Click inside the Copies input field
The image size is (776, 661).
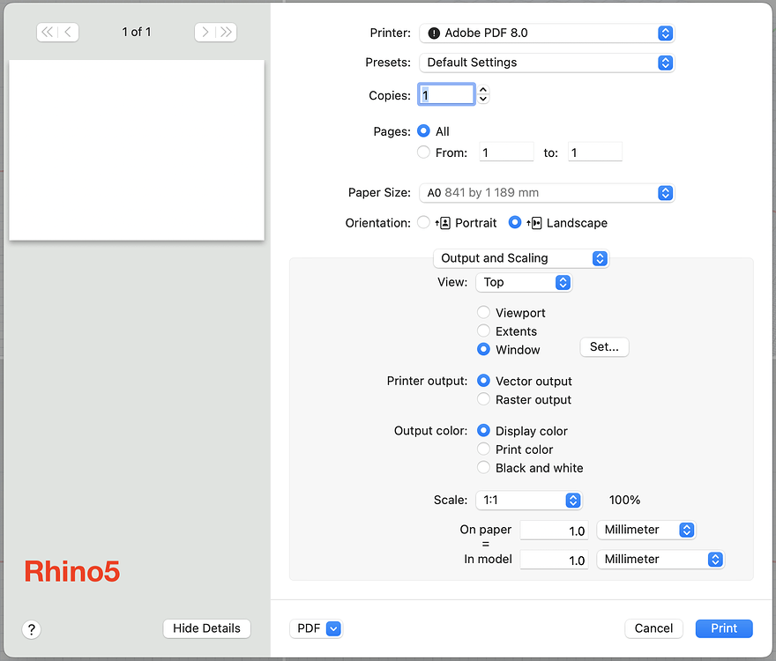click(446, 93)
